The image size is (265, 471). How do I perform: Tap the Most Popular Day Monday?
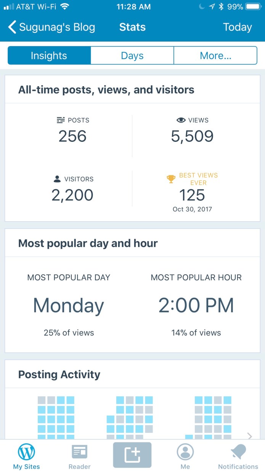[x=68, y=305]
